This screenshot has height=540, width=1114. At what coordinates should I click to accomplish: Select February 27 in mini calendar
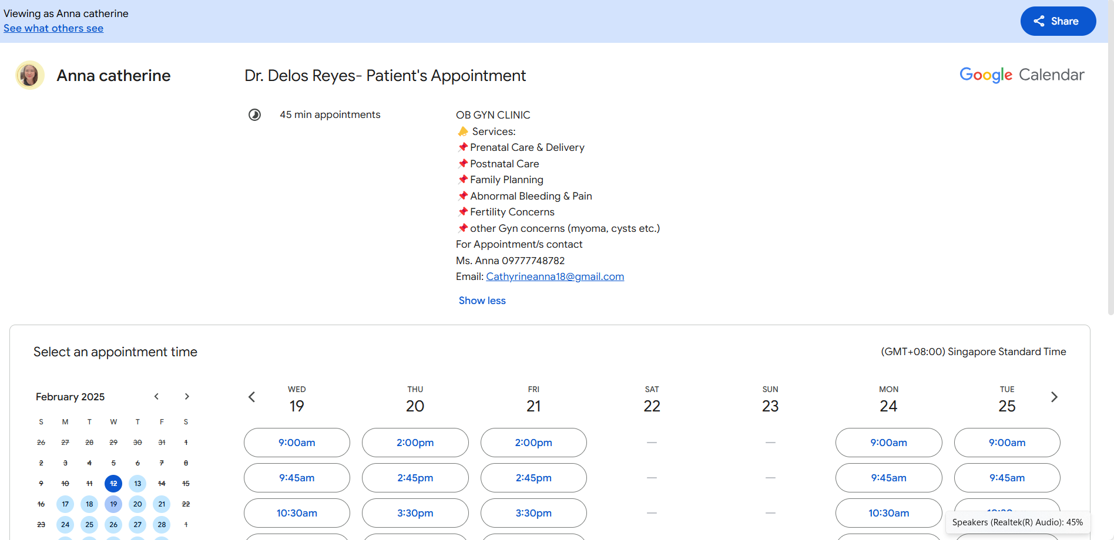click(137, 525)
